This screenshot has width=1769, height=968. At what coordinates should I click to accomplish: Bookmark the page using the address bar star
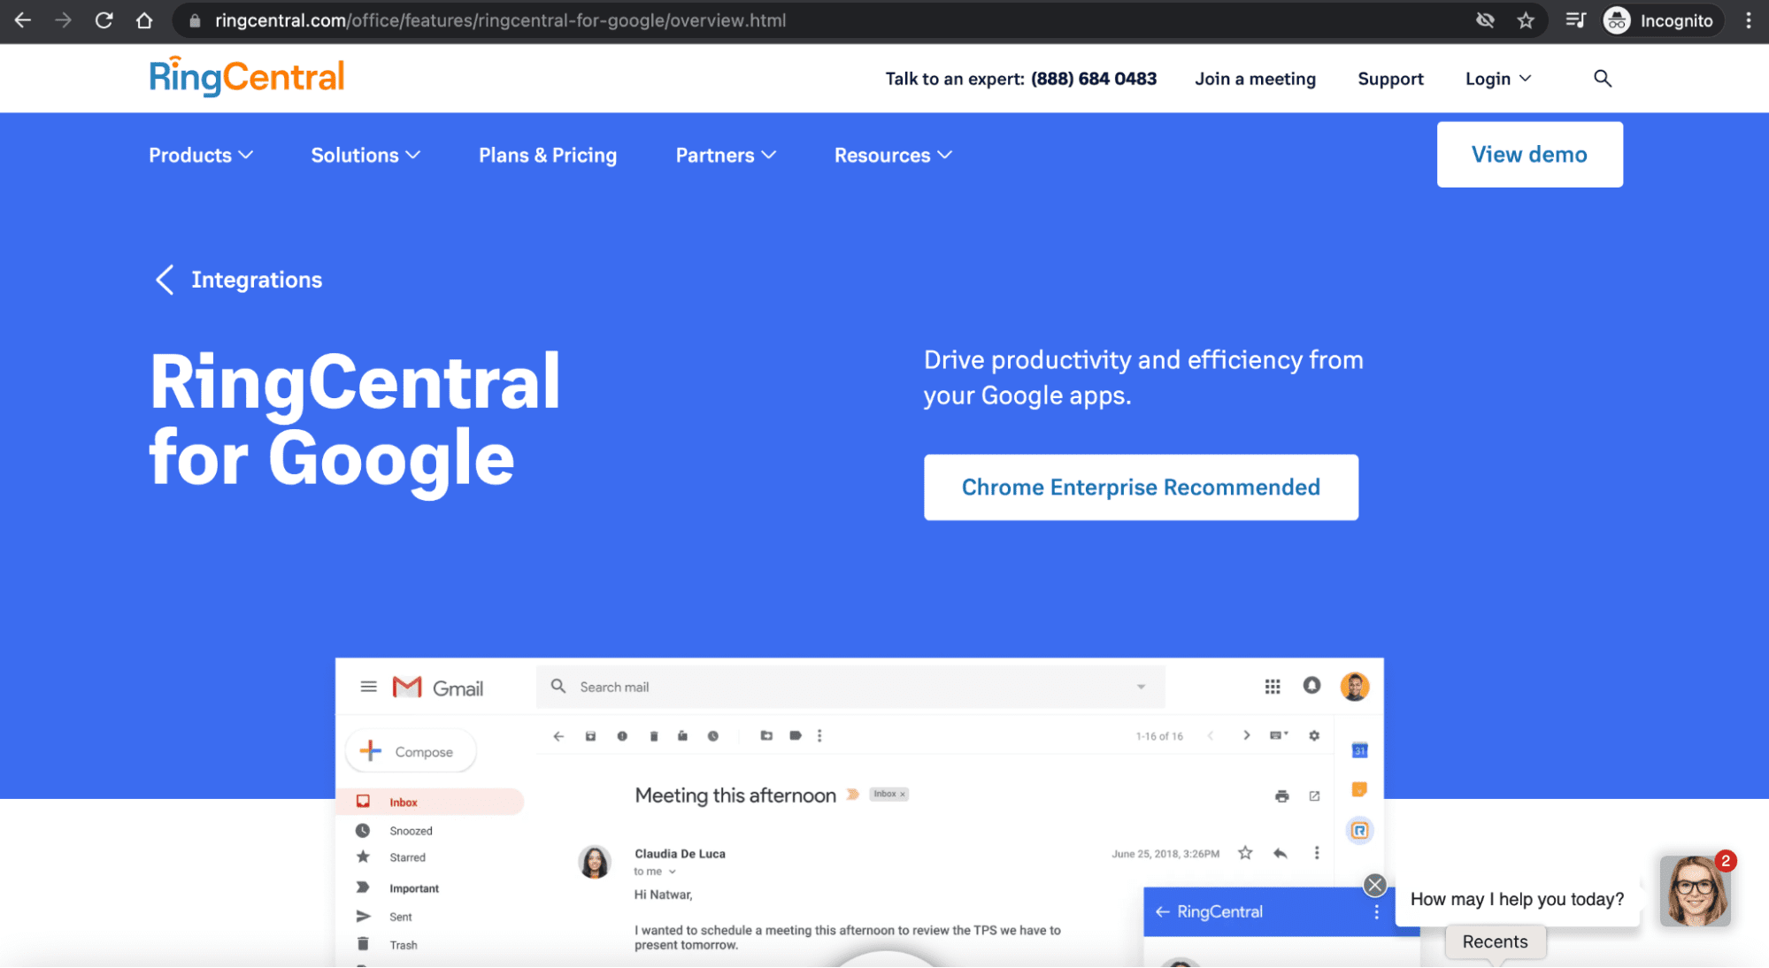pyautogui.click(x=1526, y=19)
